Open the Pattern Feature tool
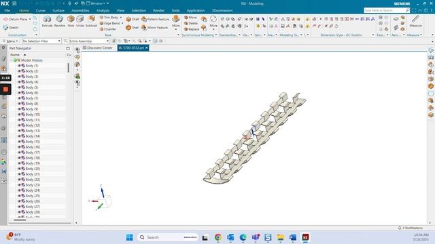 (155, 19)
